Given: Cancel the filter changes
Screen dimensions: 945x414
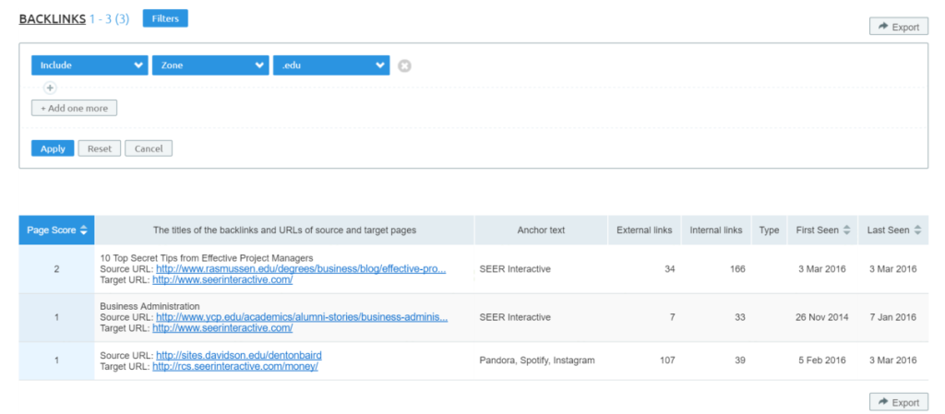Looking at the screenshot, I should point(149,148).
